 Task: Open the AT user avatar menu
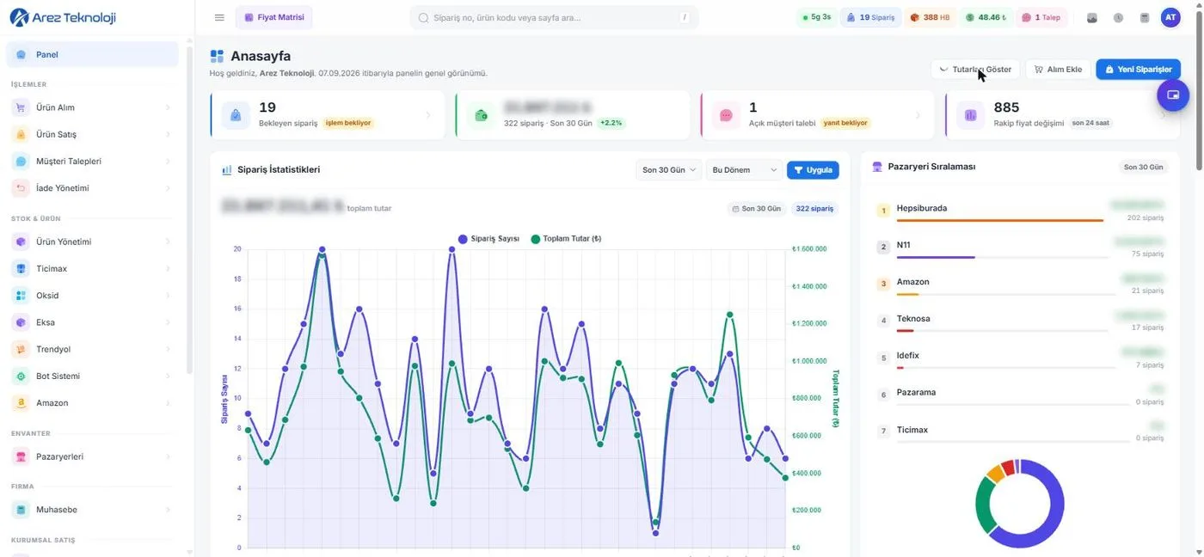1170,17
